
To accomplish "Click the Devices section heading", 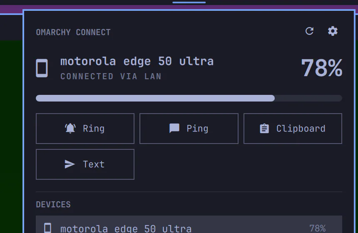I will (53, 204).
